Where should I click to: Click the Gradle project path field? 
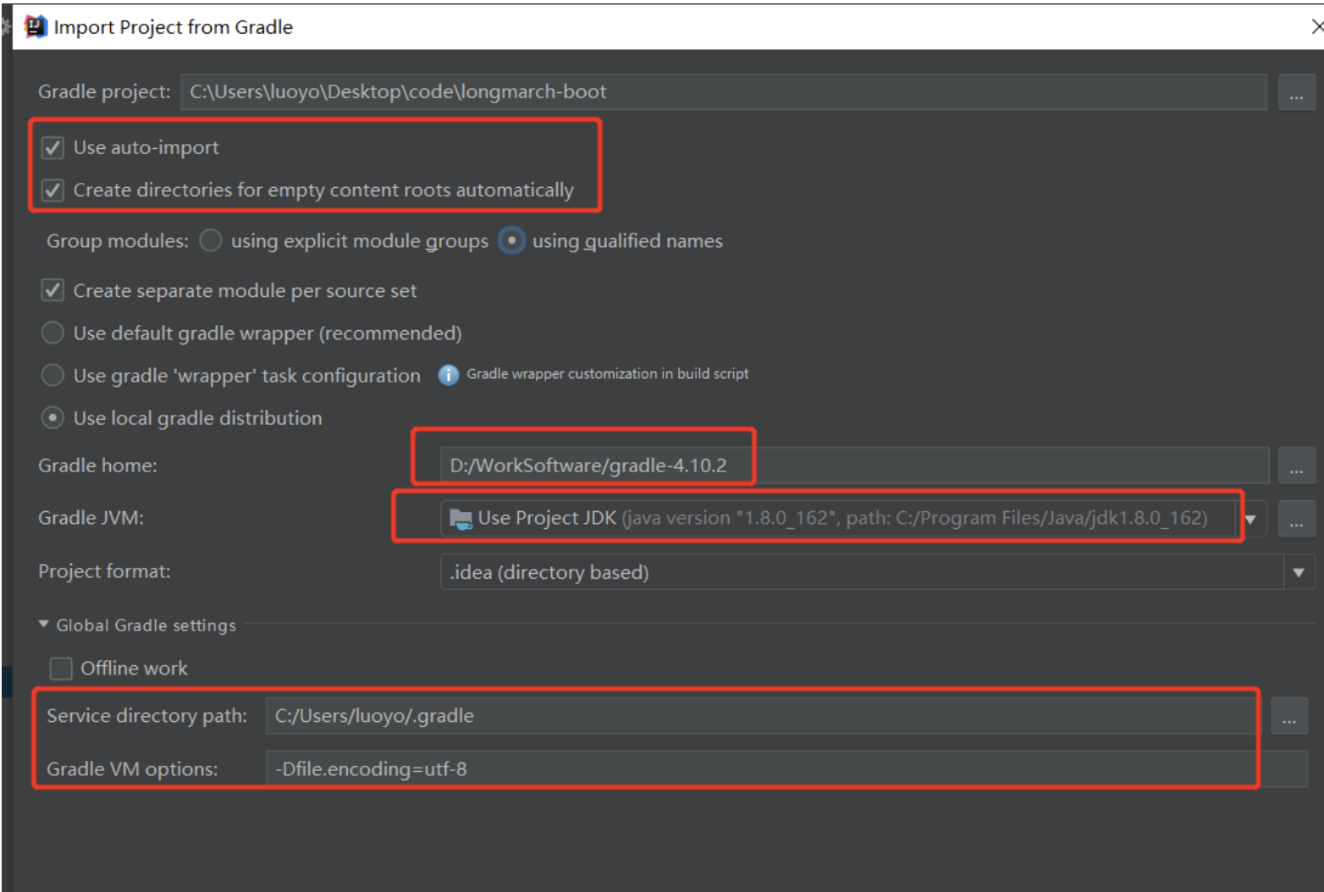coord(723,92)
